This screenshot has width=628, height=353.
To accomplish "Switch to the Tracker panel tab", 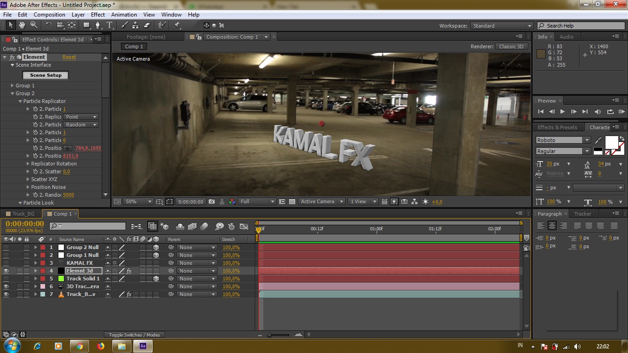I will [x=582, y=214].
